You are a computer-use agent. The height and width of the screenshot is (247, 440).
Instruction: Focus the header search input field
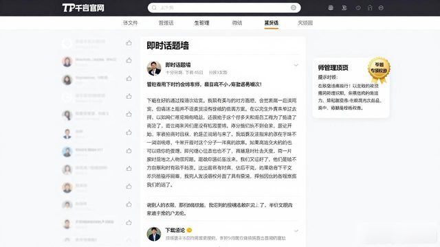[x=224, y=8]
